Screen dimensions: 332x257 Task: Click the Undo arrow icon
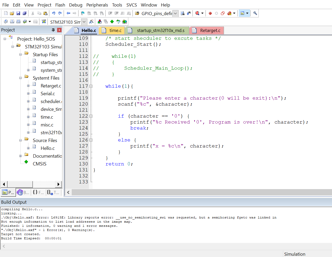[53, 13]
